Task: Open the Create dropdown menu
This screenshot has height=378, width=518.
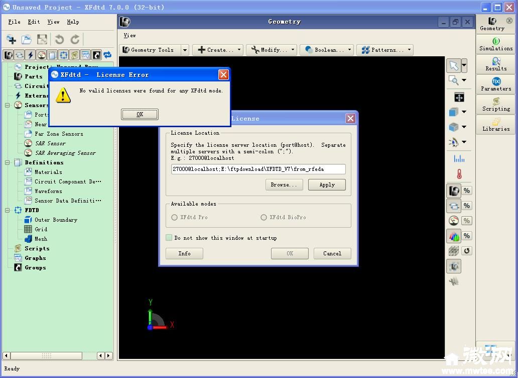Action: point(218,50)
